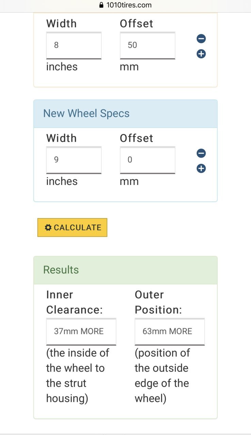Click the minus icon in New Wheel Specs

[x=201, y=153]
